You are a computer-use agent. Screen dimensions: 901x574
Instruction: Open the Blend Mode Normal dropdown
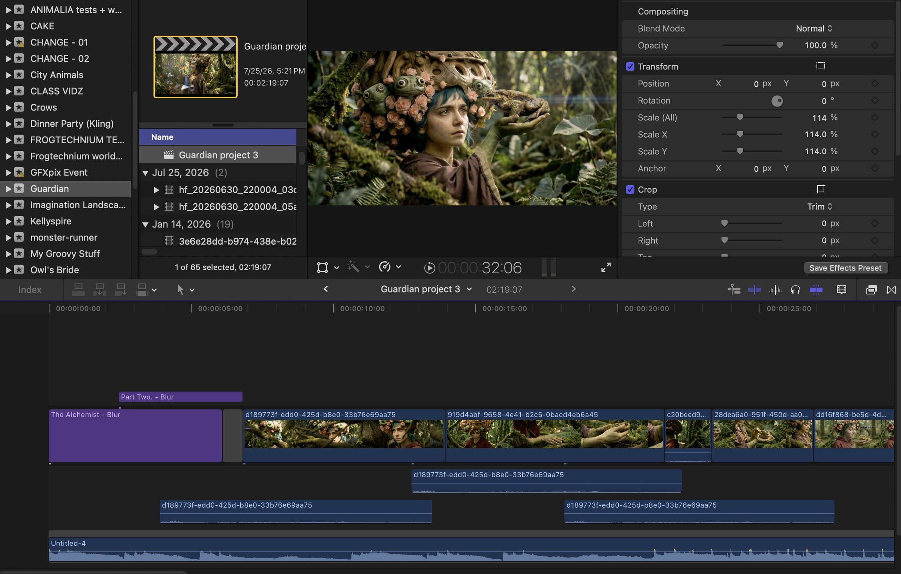coord(814,28)
